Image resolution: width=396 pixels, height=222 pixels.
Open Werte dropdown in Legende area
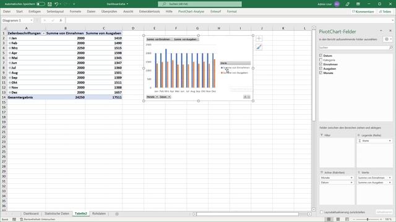(390, 141)
